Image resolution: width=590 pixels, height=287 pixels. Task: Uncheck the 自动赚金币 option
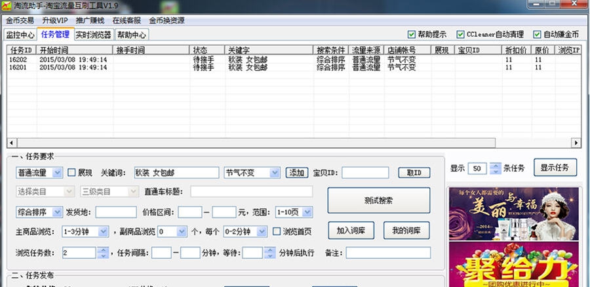538,35
